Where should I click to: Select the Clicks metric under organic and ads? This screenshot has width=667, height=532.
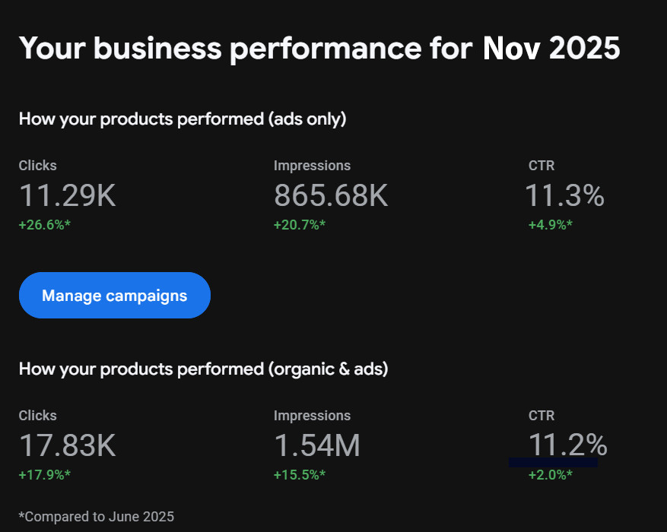pos(37,416)
